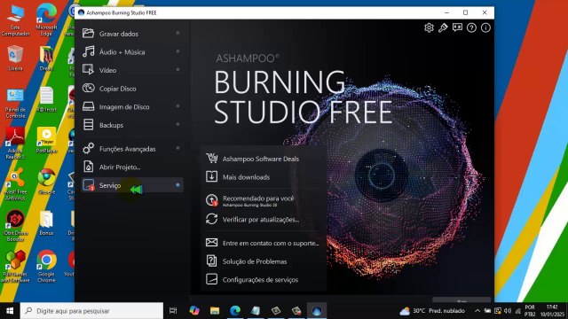Screen dimensions: 568x319
Task: Click the envelope icon for support contact
Action: (x=211, y=242)
